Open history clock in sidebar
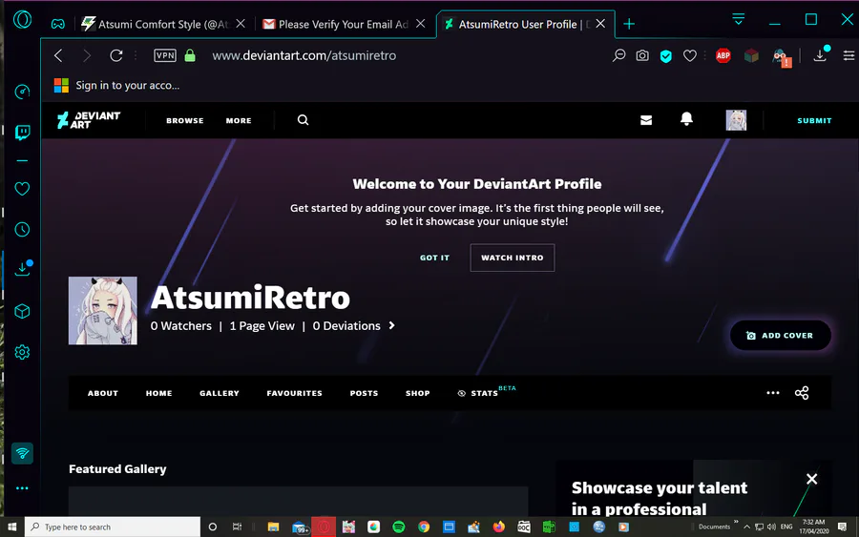This screenshot has width=859, height=537. pyautogui.click(x=22, y=229)
